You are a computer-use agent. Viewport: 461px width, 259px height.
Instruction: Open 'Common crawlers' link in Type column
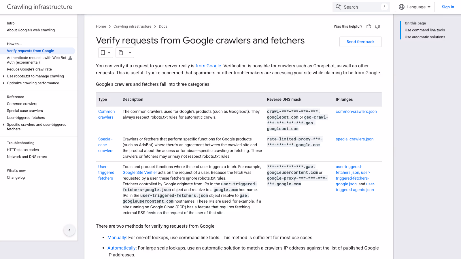(106, 114)
